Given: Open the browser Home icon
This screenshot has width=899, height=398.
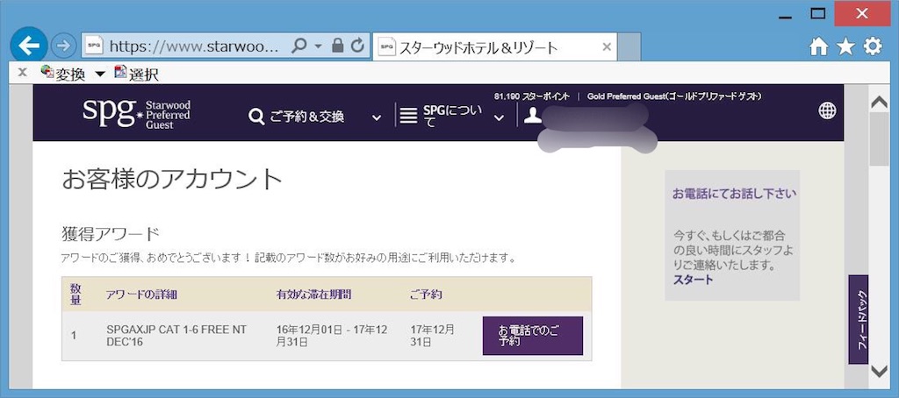Looking at the screenshot, I should click(x=819, y=47).
